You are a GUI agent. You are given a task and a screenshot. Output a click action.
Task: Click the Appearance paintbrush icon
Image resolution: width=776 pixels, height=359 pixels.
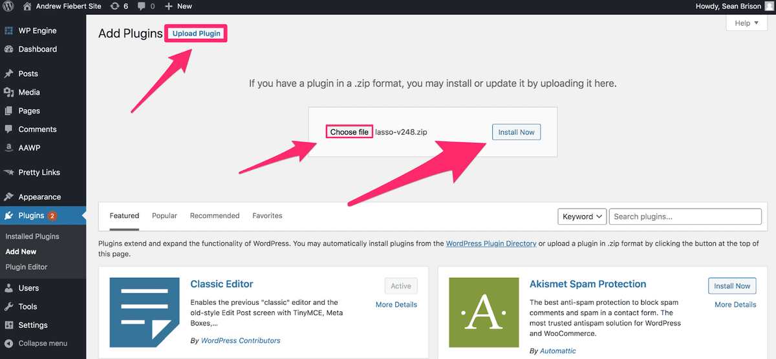9,197
